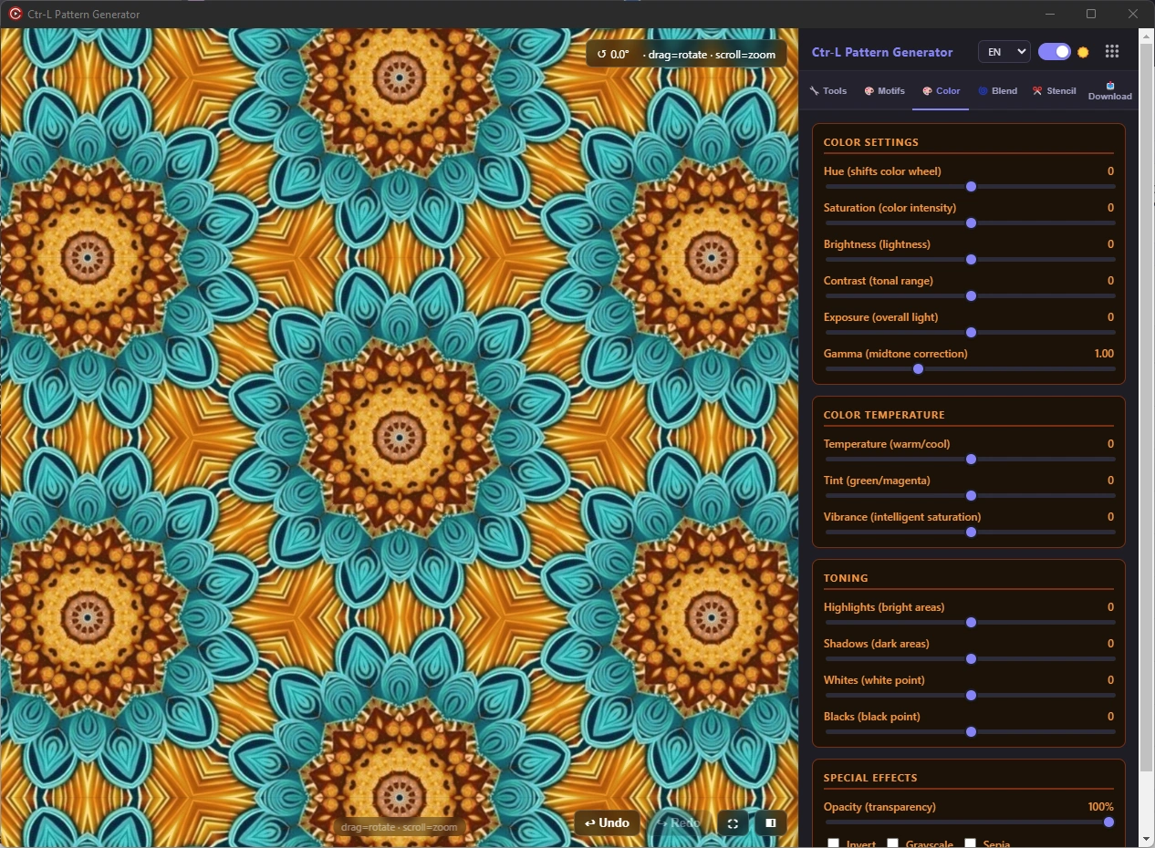Toggle the side panel layout icon
1155x848 pixels.
click(x=771, y=823)
